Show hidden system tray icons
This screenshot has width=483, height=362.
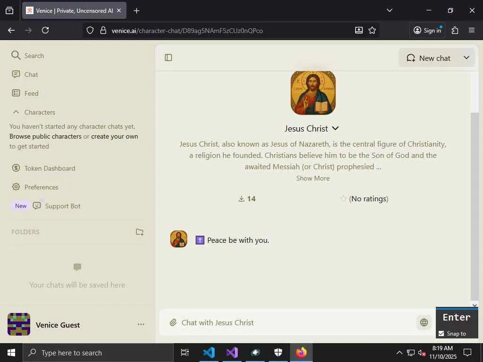point(399,353)
